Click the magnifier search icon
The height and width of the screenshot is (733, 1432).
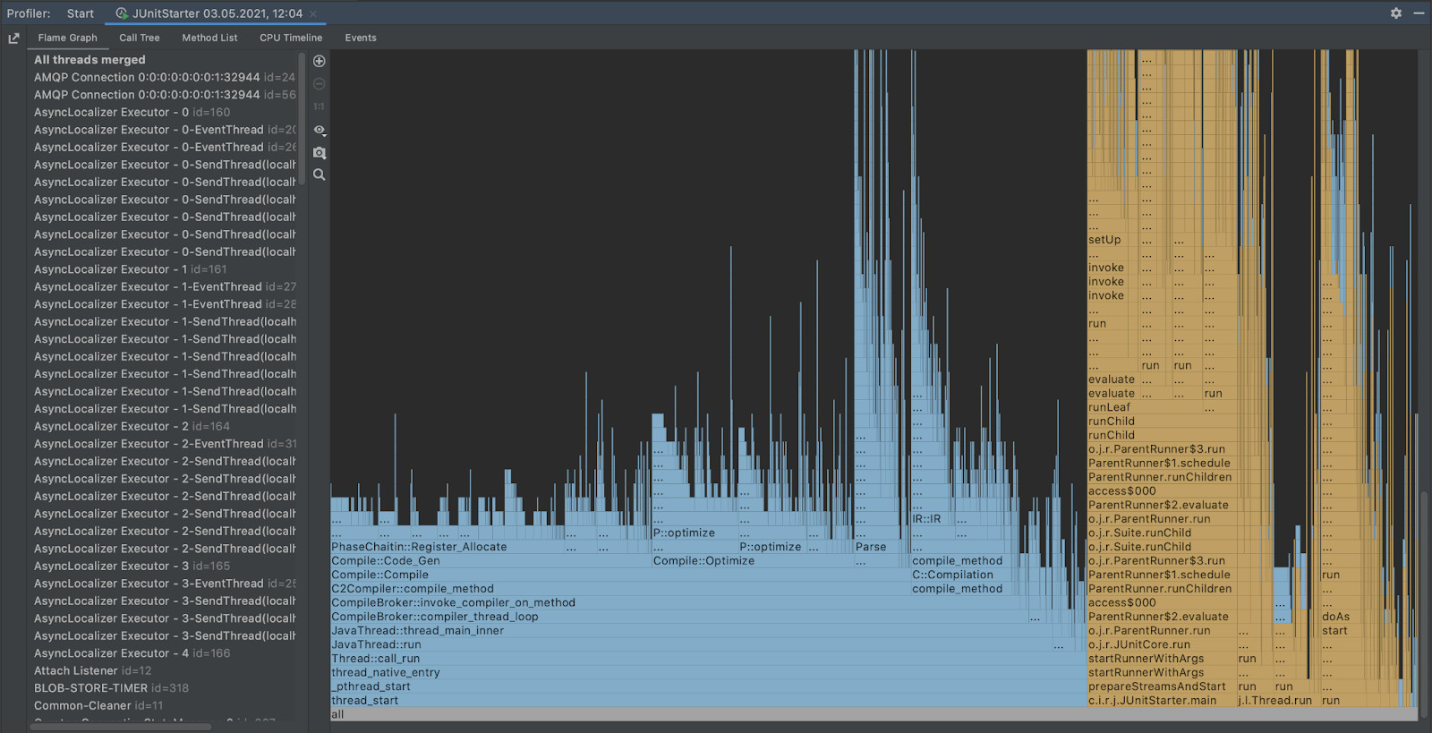(319, 175)
